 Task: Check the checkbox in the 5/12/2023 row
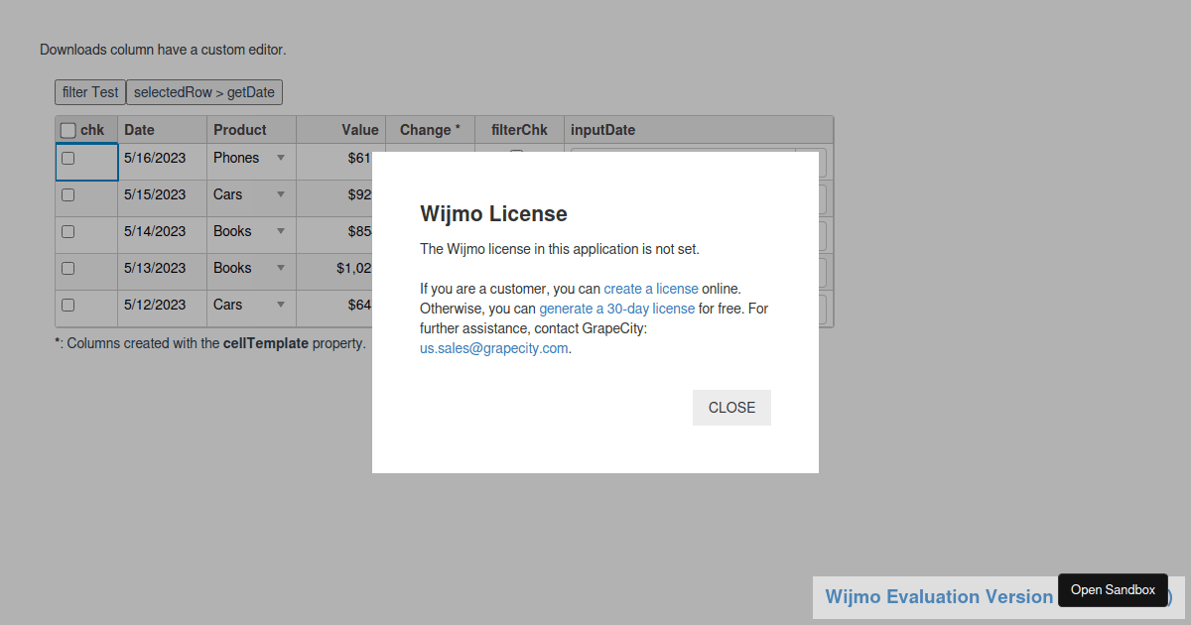point(67,305)
